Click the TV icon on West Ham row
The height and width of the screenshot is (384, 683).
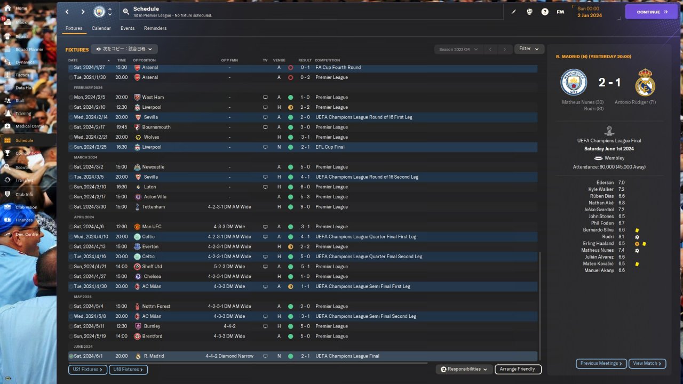click(265, 98)
